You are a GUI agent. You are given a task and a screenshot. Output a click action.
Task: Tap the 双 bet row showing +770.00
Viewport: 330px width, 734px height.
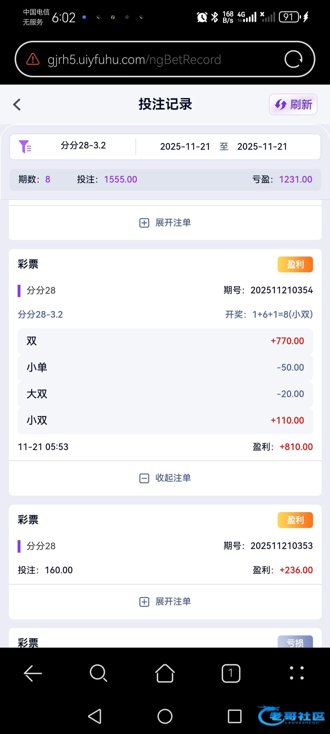click(x=165, y=341)
